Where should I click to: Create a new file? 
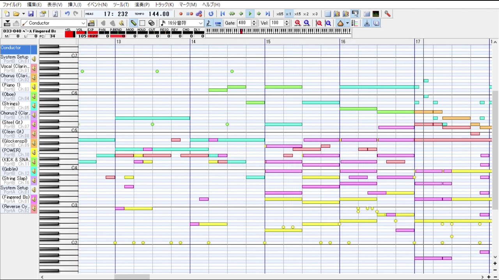tap(7, 14)
